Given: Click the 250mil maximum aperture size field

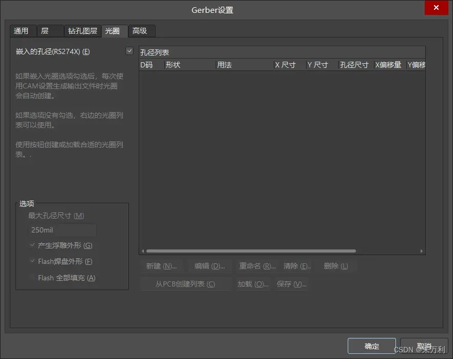Looking at the screenshot, I should (x=61, y=230).
